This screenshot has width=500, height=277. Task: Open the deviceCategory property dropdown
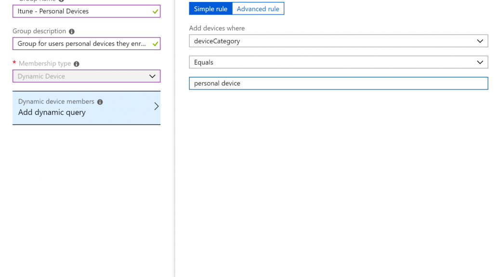[338, 41]
